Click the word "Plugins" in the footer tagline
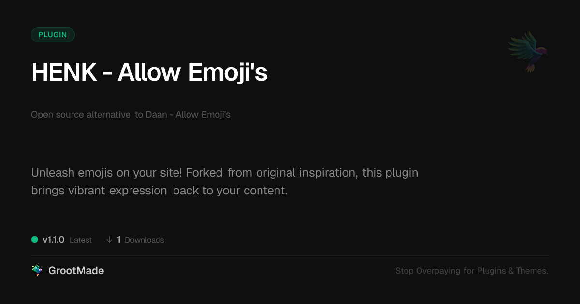Screen dimensions: 580x304 491,271
